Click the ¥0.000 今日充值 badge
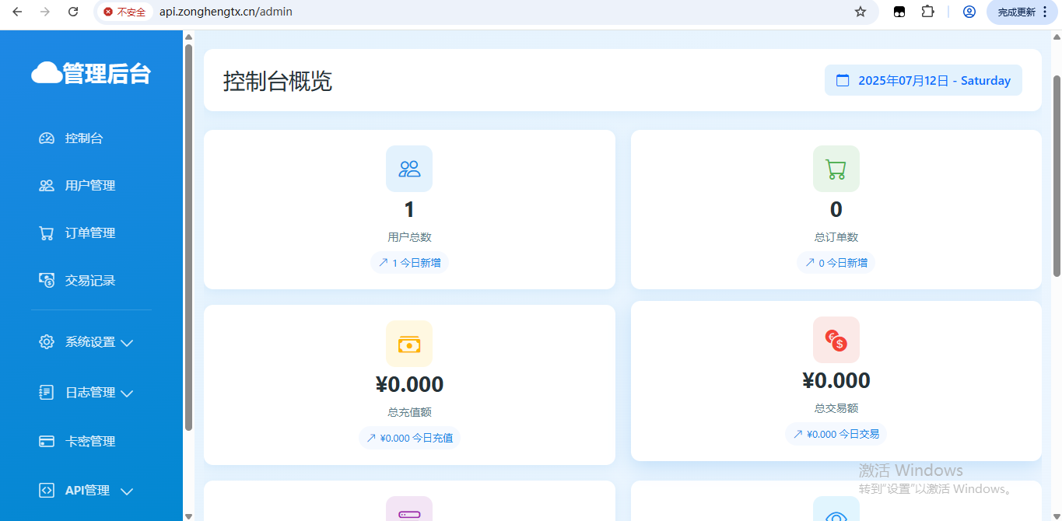Image resolution: width=1062 pixels, height=521 pixels. [409, 438]
